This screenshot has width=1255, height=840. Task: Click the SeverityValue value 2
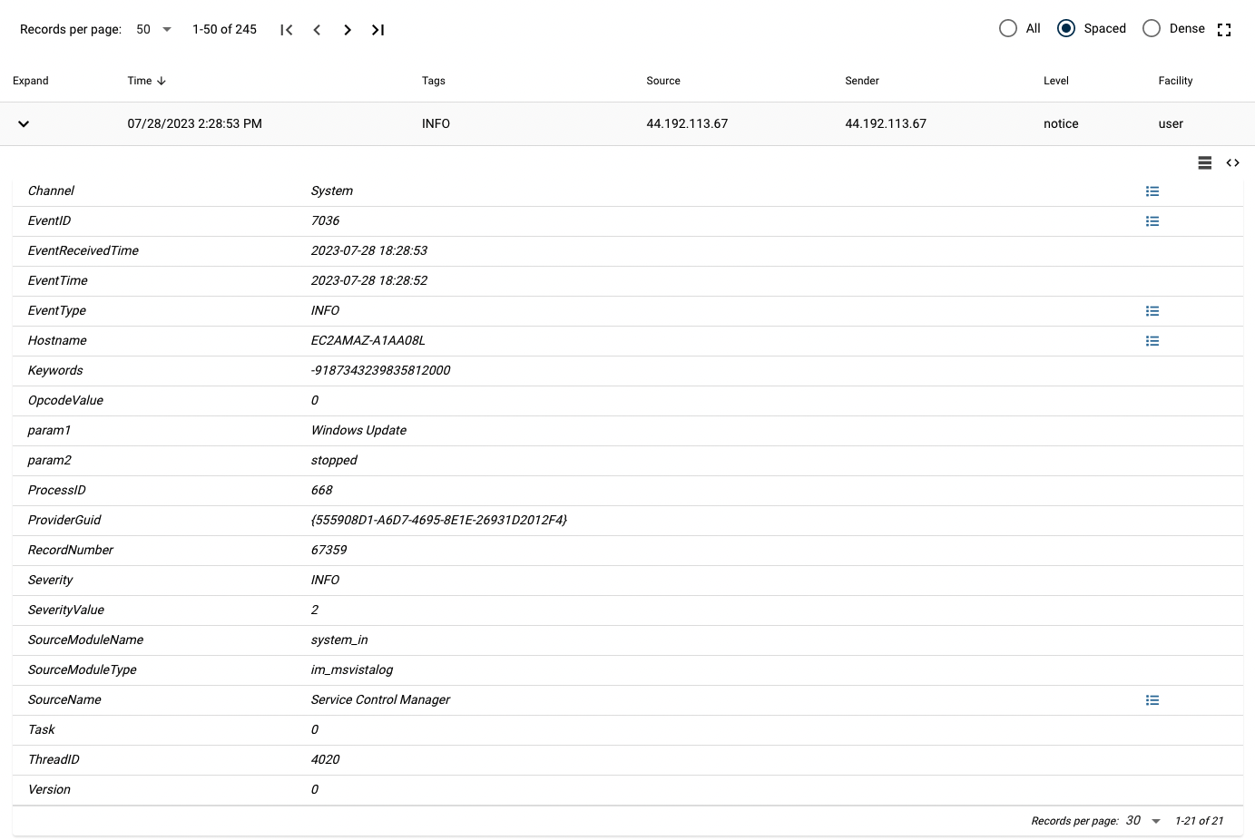tap(315, 610)
